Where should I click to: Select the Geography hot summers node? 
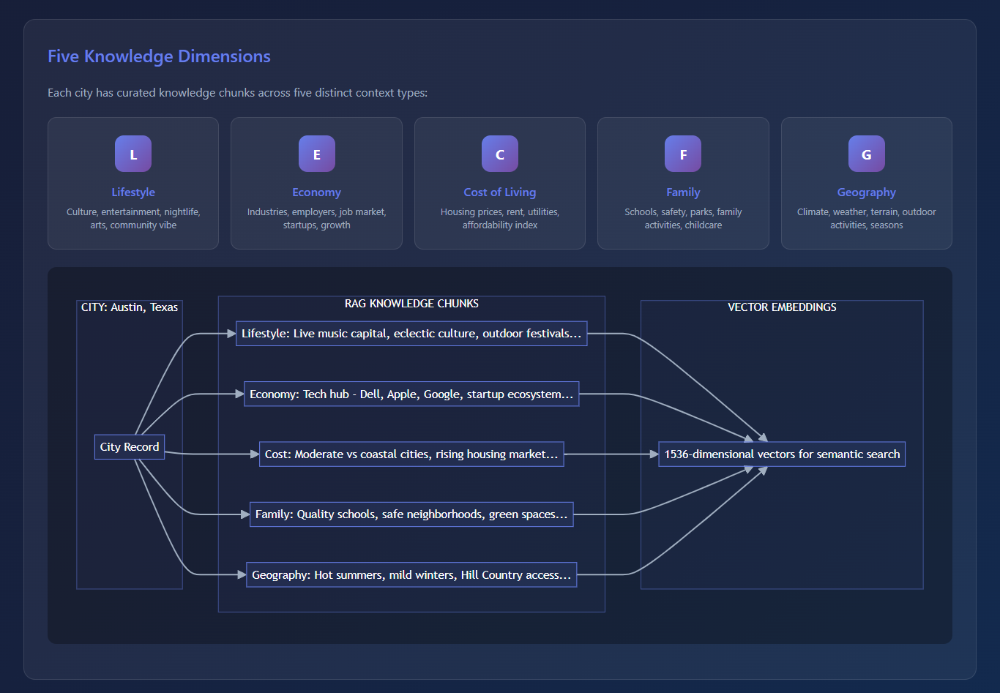tap(411, 575)
